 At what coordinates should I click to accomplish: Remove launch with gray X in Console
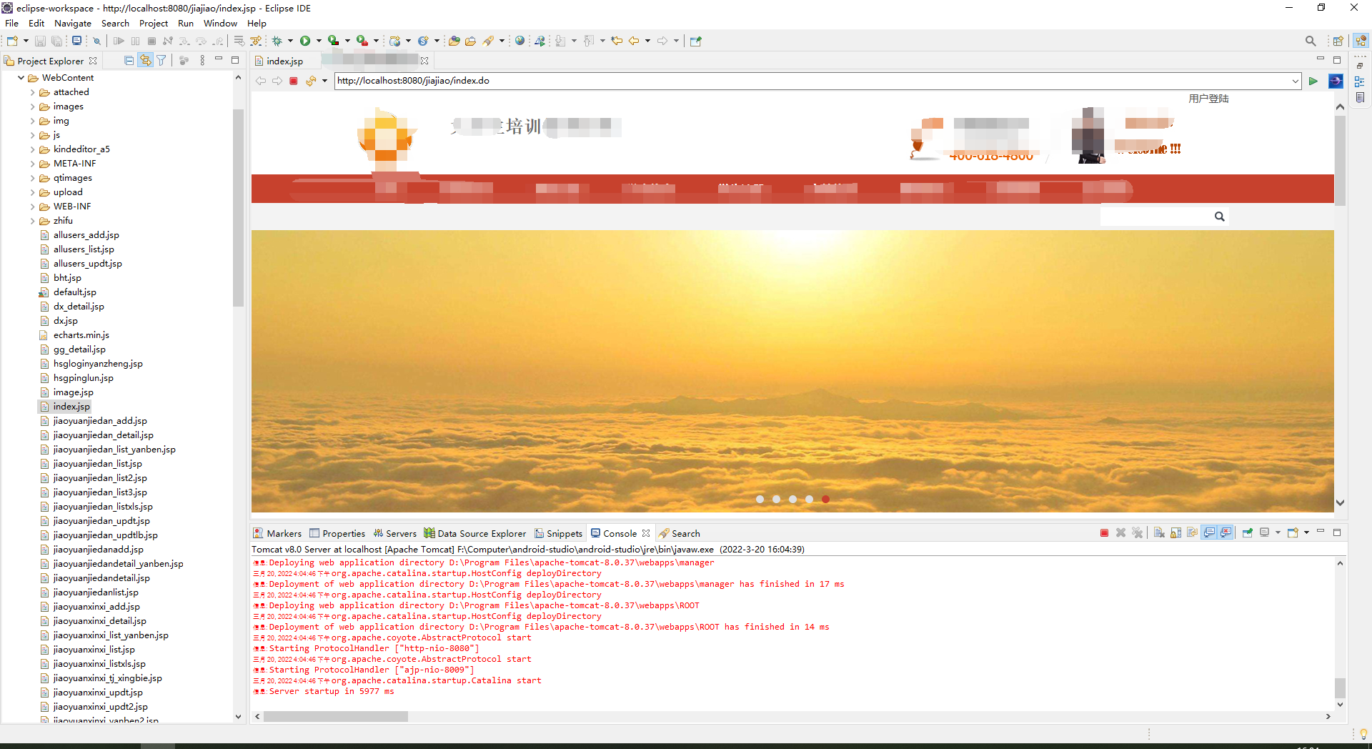pyautogui.click(x=1120, y=533)
